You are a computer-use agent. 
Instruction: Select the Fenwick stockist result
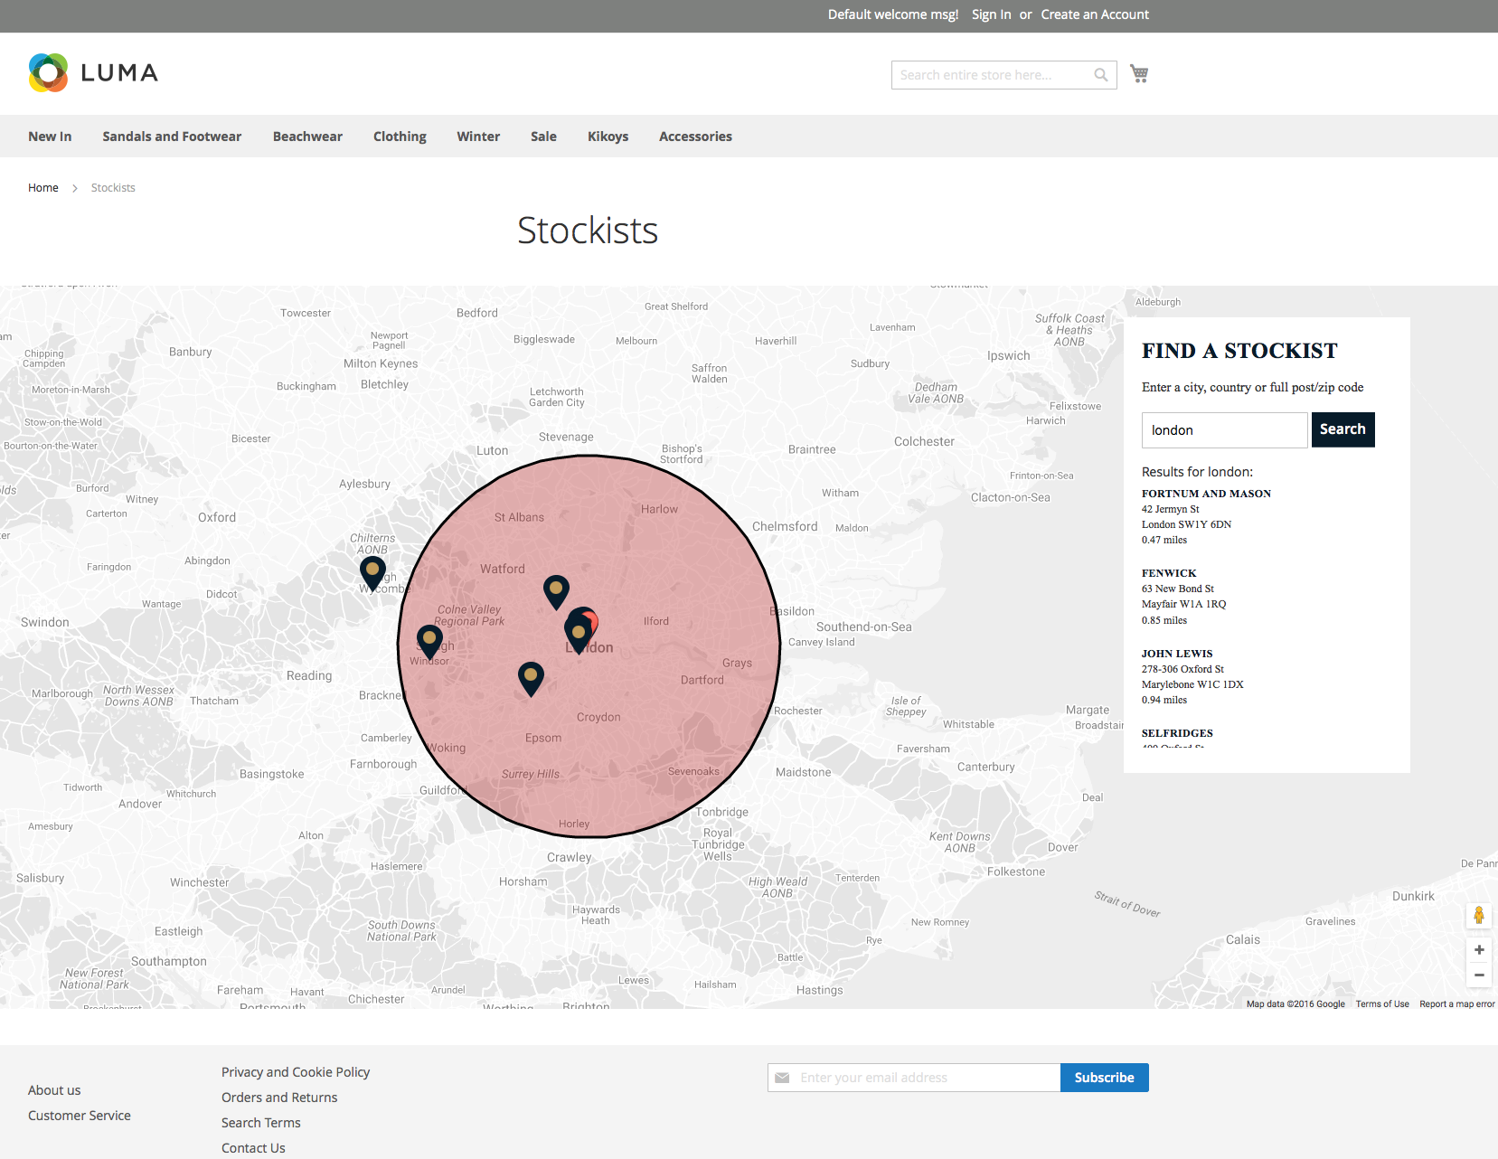(1169, 573)
